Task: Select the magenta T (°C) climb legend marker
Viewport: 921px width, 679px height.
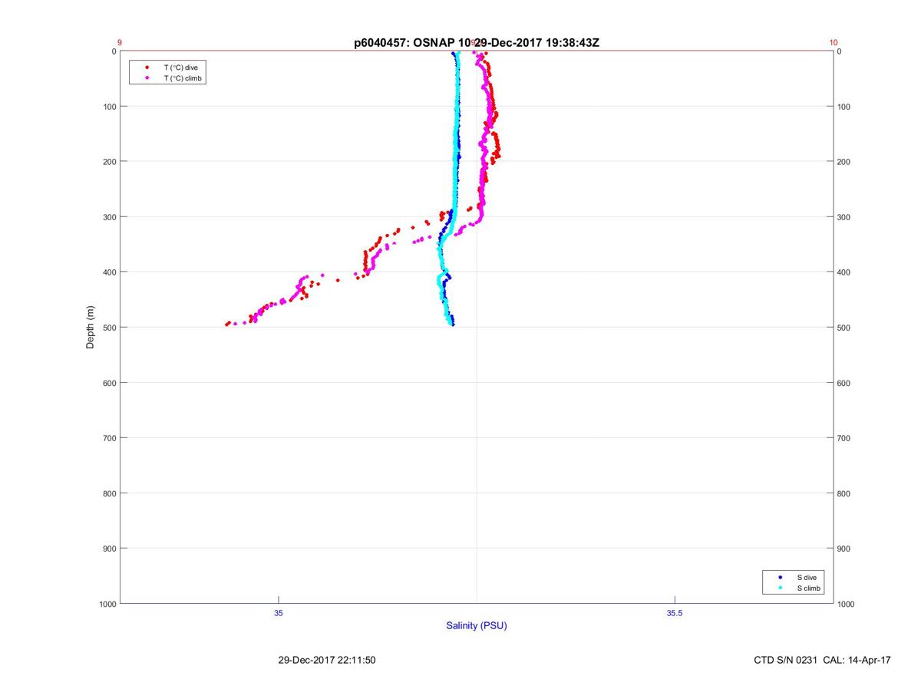Action: 147,78
